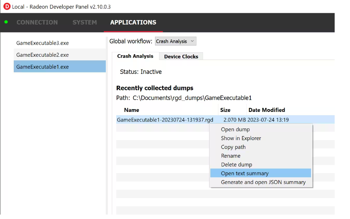Click the green connection status indicator

(6, 22)
